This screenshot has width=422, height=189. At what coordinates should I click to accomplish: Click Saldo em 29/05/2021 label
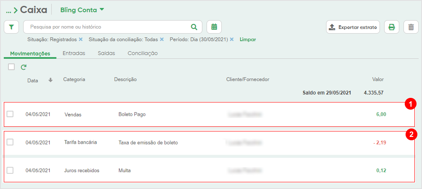(x=327, y=93)
